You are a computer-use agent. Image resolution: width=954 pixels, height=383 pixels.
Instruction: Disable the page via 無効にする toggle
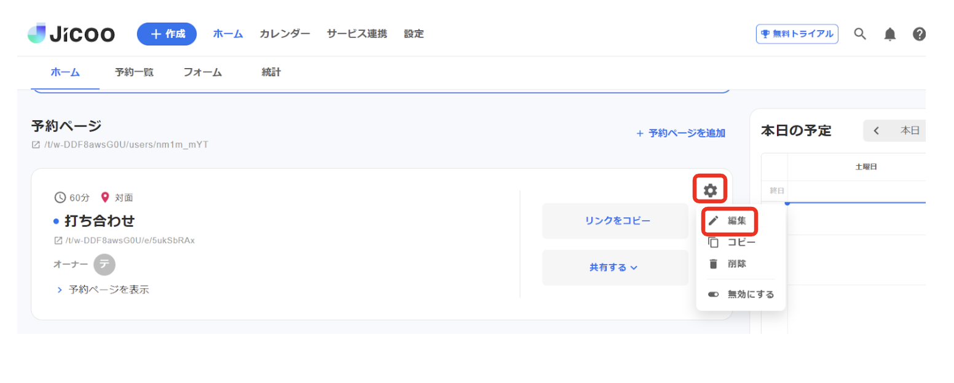713,294
